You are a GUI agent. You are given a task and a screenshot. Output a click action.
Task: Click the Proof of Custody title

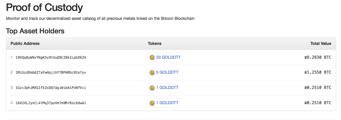point(44,7)
